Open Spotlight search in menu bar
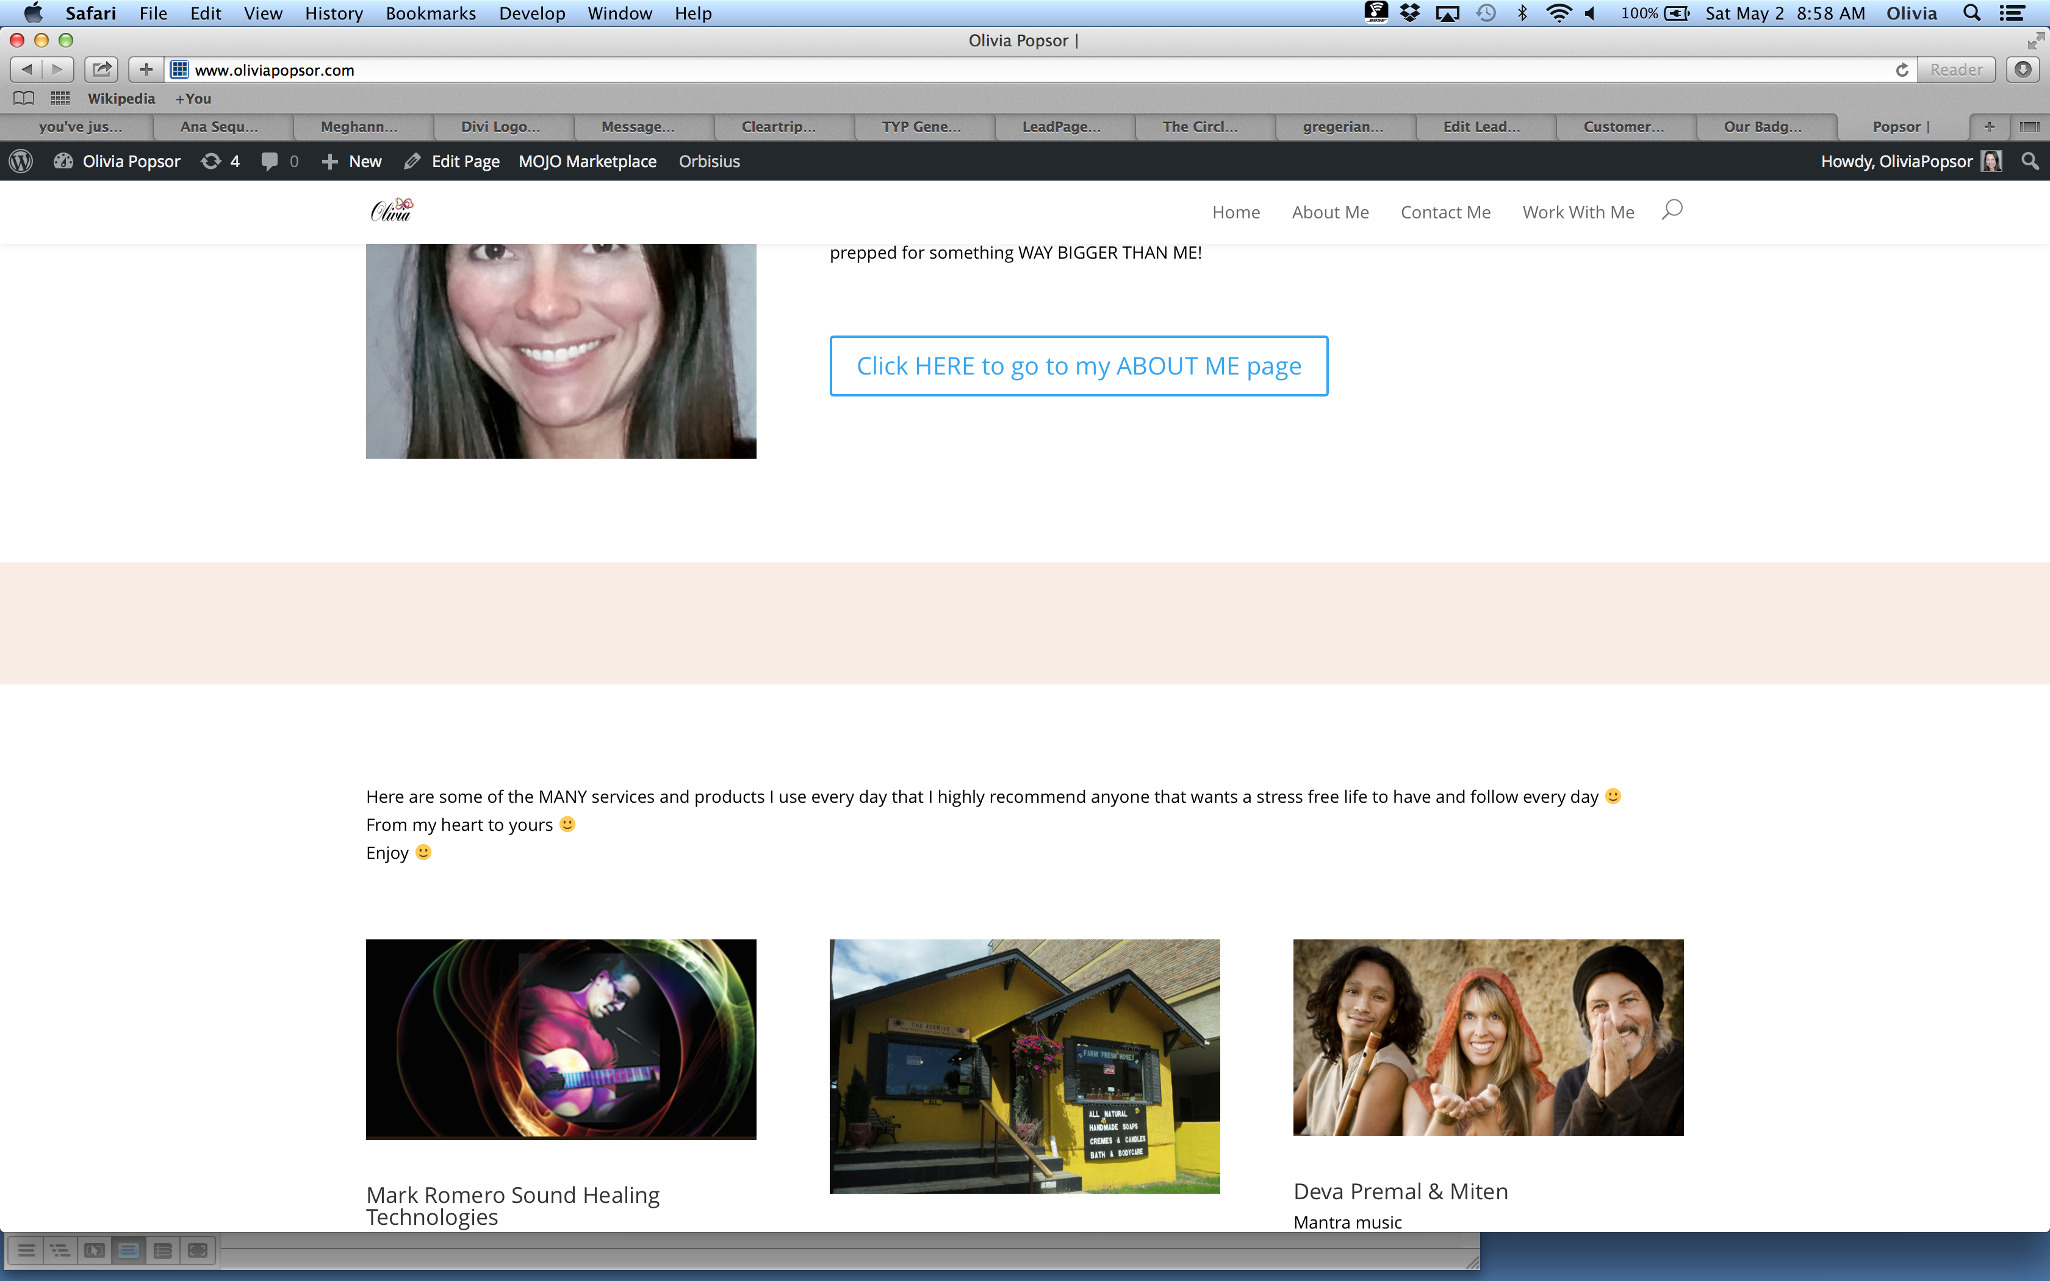Screen dimensions: 2050x1281 click(1971, 13)
